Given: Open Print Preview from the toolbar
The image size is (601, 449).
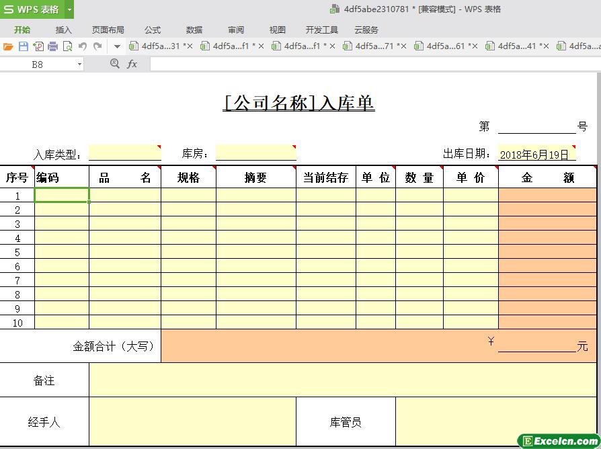Looking at the screenshot, I should click(x=67, y=46).
